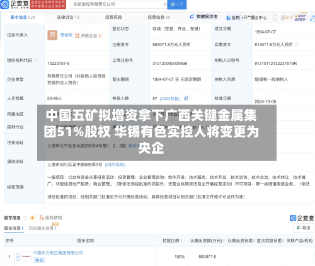The height and width of the screenshot is (266, 315).
Task: Click the 关联产品/机构 column header
Action: click(299, 241)
